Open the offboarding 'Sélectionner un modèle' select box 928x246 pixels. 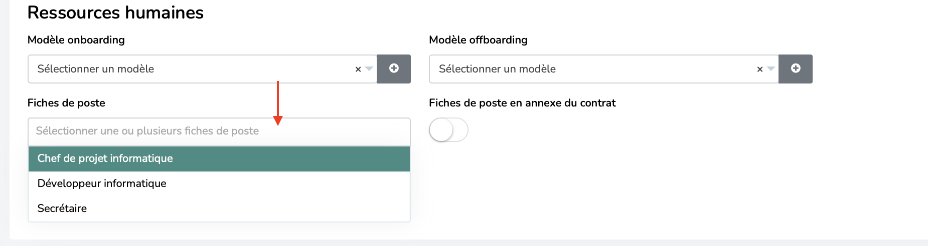(603, 69)
